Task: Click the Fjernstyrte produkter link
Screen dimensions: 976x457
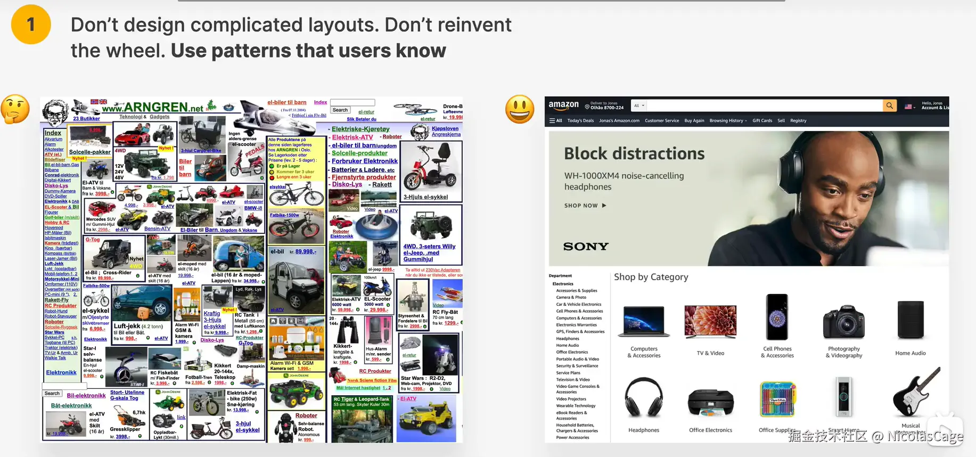Action: [364, 177]
